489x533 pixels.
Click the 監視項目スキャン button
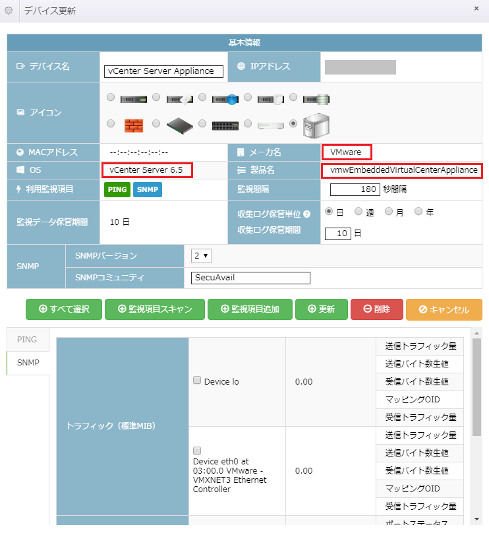[155, 309]
